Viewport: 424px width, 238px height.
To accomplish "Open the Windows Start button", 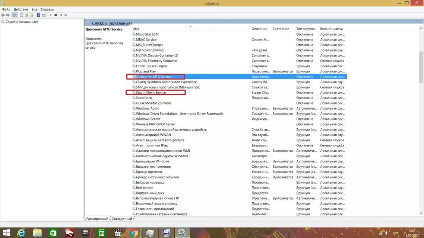I will coord(6,232).
